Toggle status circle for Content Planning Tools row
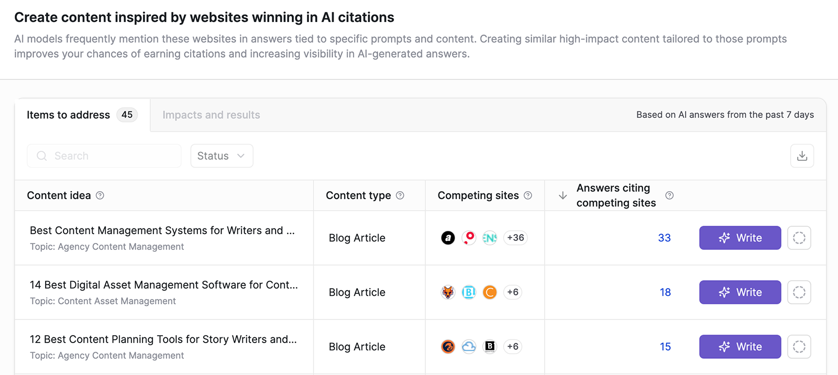 (x=799, y=346)
